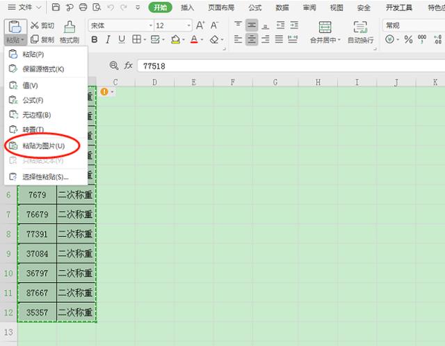Decrease indent icon
The image size is (445, 346).
click(280, 25)
